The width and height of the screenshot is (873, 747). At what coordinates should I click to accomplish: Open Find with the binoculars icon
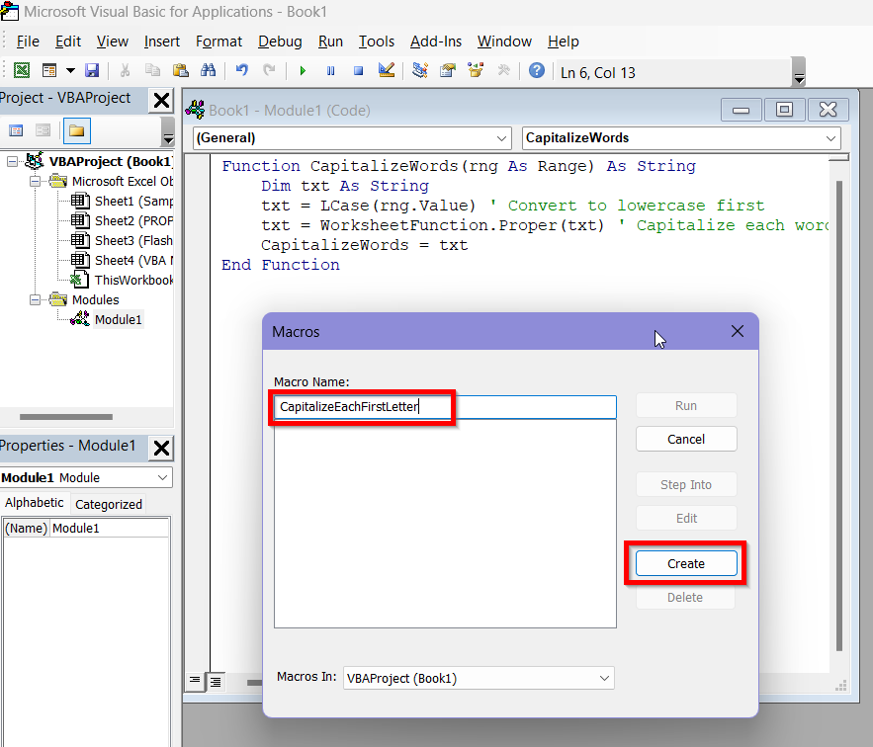[x=209, y=71]
